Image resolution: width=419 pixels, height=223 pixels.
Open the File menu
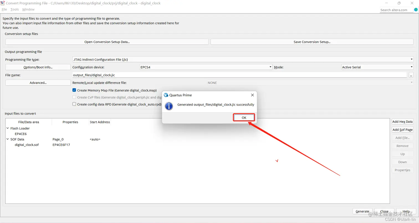pos(4,9)
